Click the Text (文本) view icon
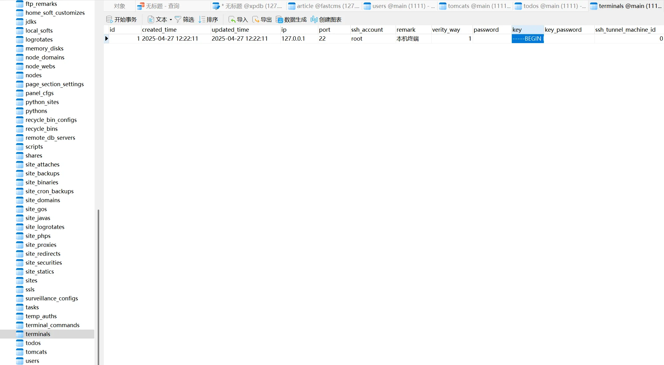The image size is (664, 365). coord(151,19)
